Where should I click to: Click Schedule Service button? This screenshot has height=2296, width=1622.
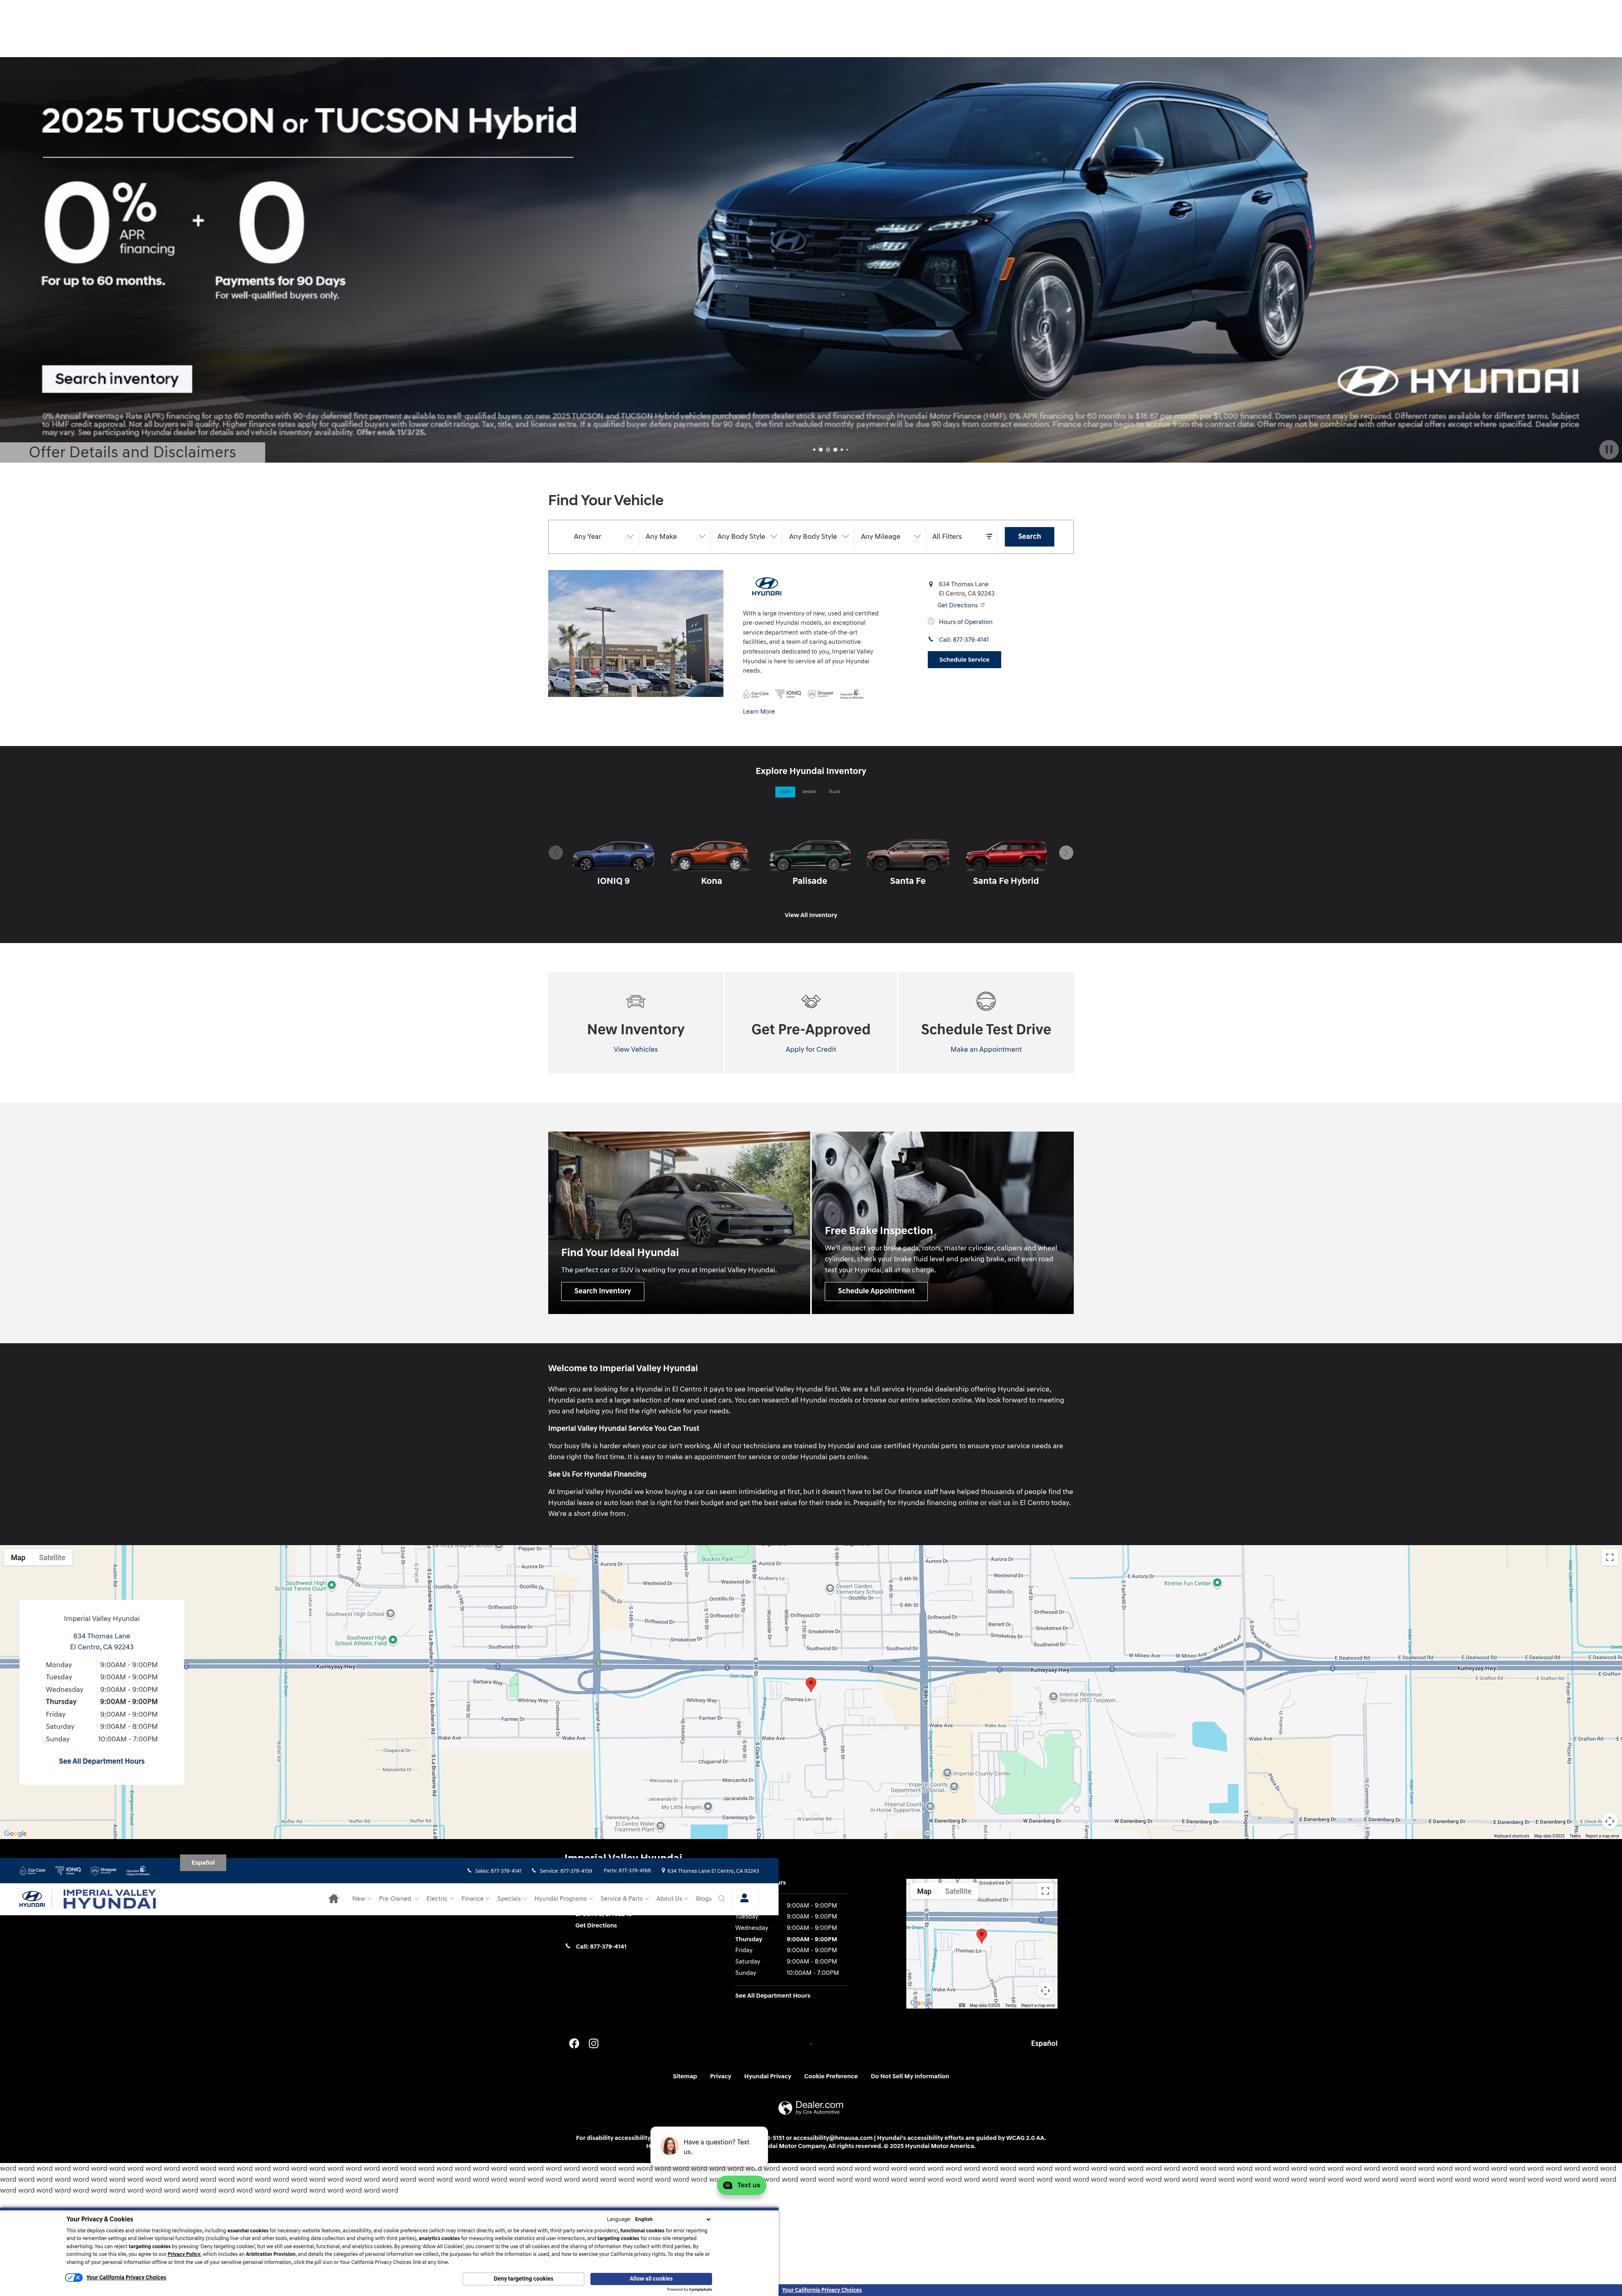(x=964, y=660)
